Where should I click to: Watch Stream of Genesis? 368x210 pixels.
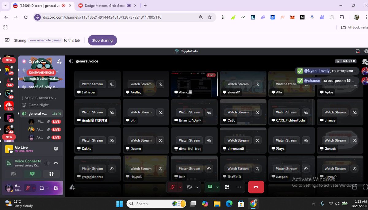click(x=335, y=140)
